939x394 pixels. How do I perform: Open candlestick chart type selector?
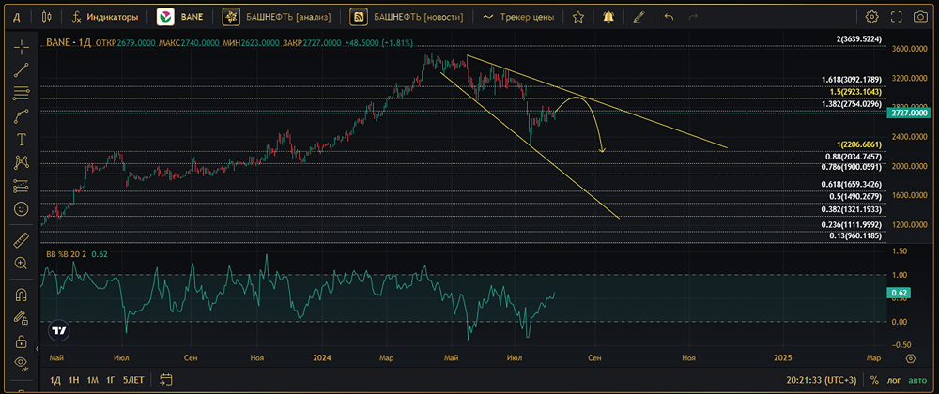click(x=47, y=17)
